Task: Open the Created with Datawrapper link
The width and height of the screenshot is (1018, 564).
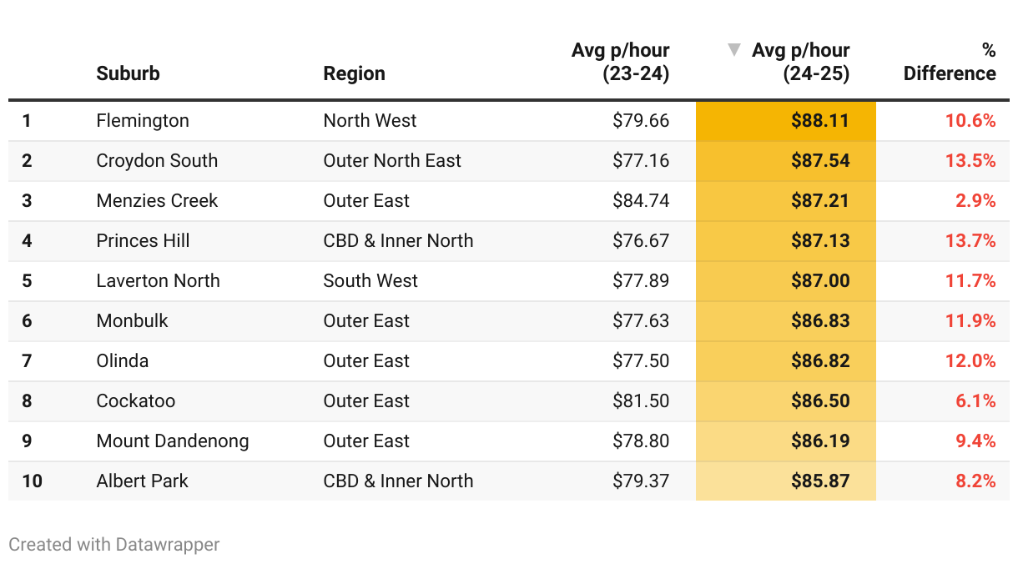Action: (114, 545)
